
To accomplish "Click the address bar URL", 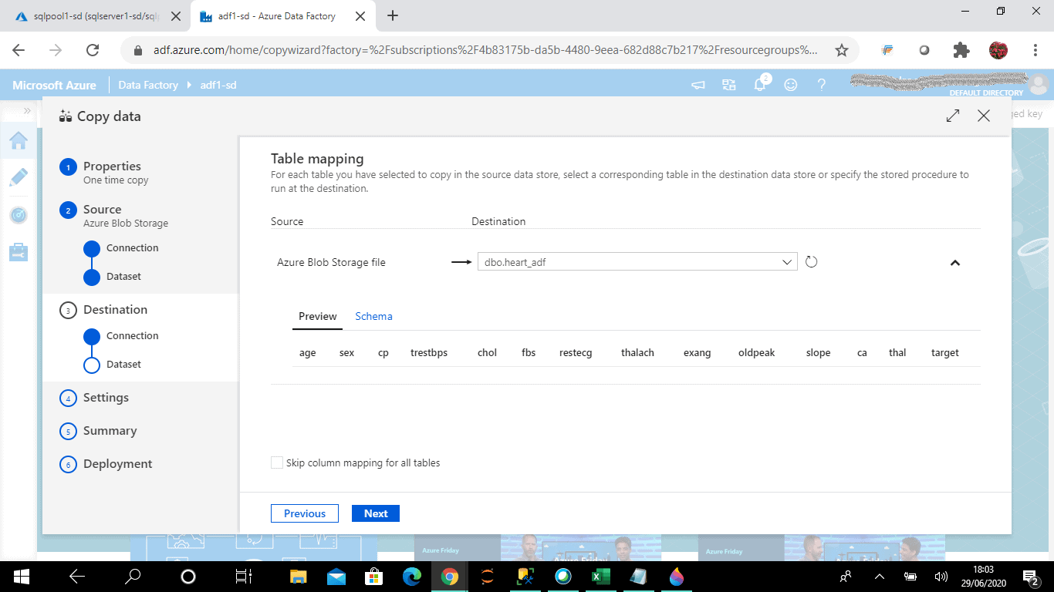I will (x=485, y=50).
